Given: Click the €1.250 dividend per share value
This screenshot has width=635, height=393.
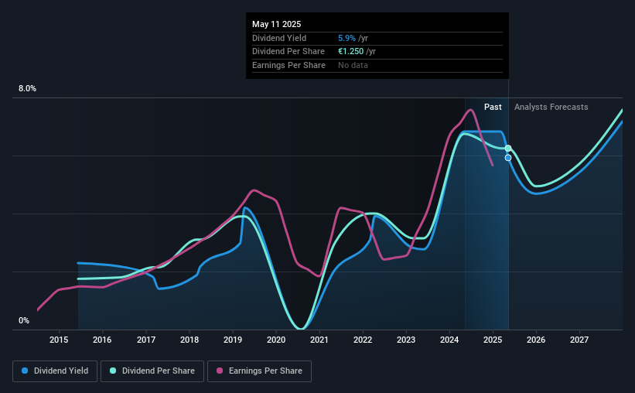Looking at the screenshot, I should [350, 52].
